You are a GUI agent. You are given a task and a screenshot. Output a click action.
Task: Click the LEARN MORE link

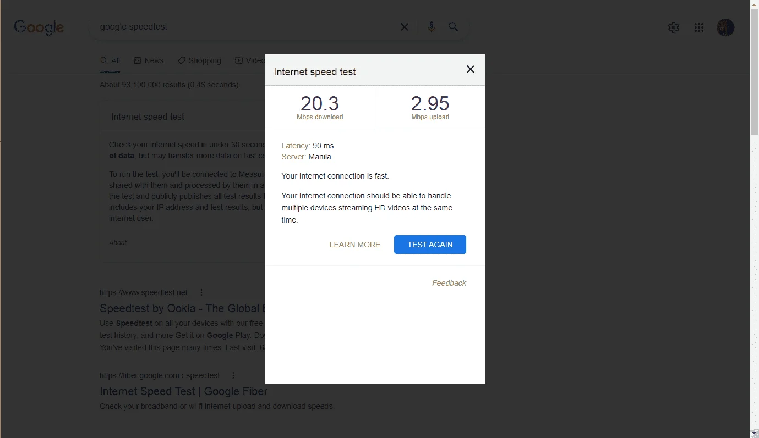pos(355,245)
